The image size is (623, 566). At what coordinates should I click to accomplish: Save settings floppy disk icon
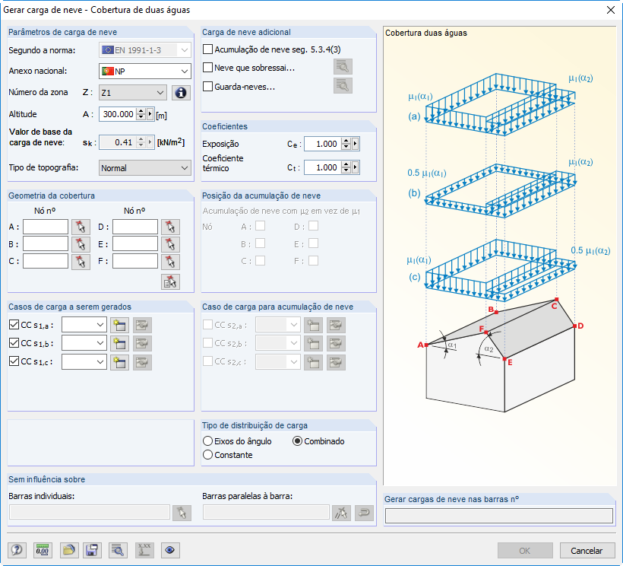point(92,550)
